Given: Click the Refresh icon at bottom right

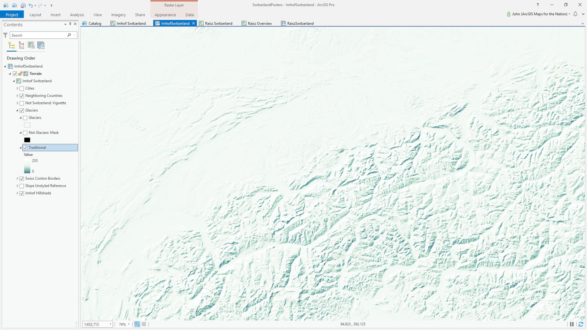Looking at the screenshot, I should pos(581,324).
